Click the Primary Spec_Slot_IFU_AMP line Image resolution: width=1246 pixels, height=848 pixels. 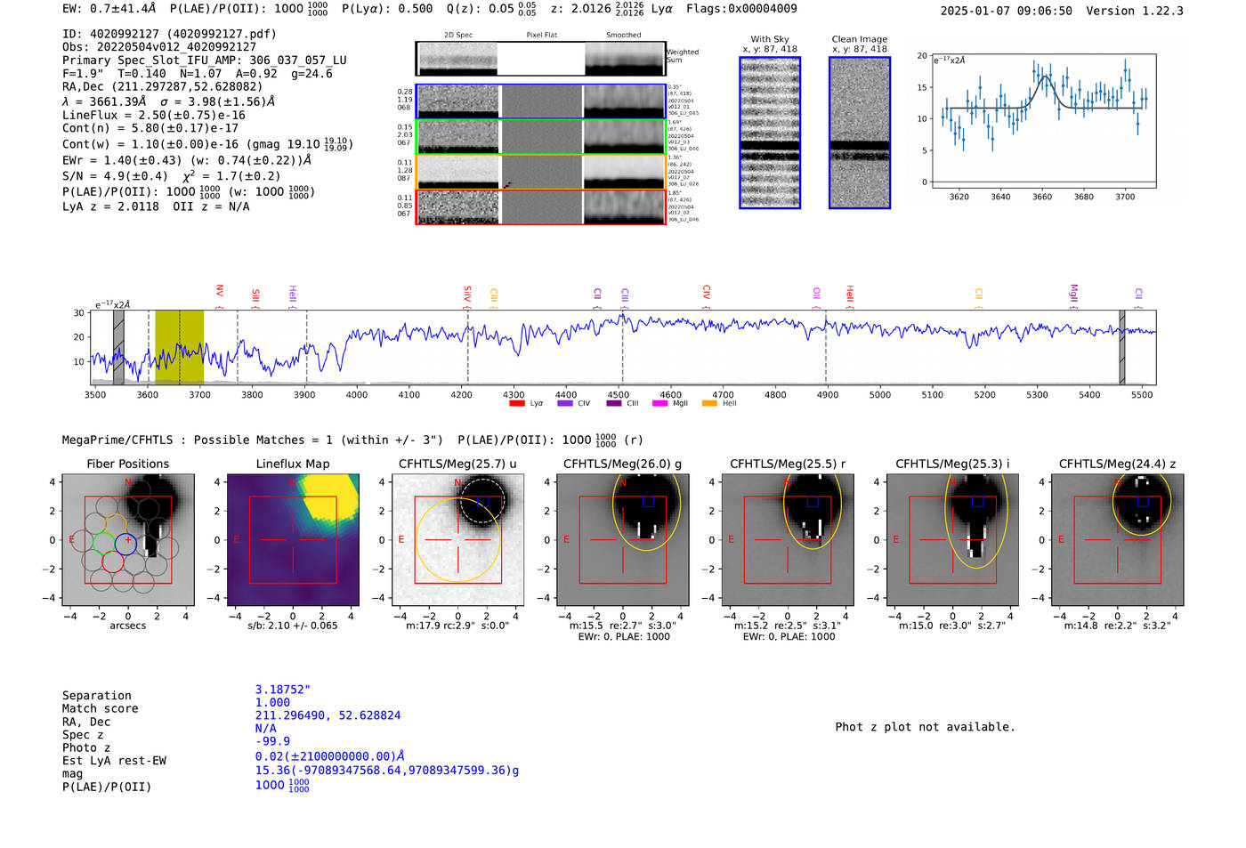pyautogui.click(x=205, y=61)
